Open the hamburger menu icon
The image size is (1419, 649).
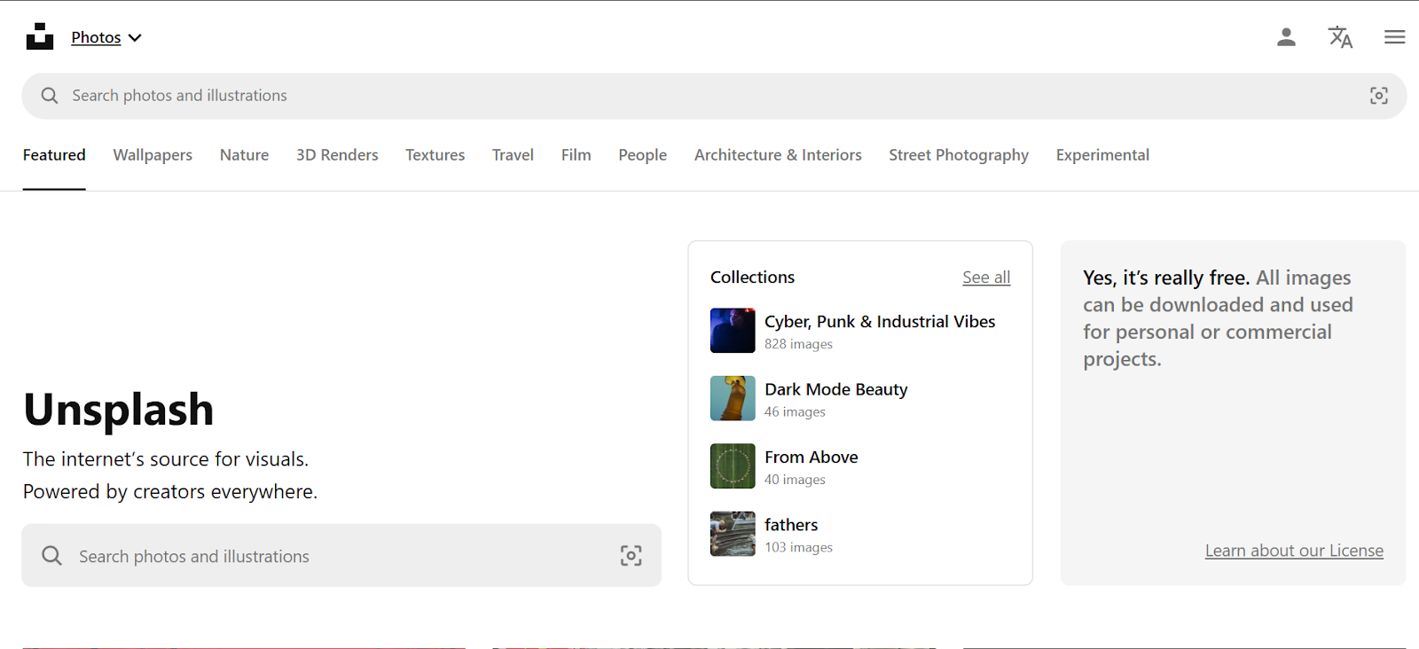(1394, 37)
